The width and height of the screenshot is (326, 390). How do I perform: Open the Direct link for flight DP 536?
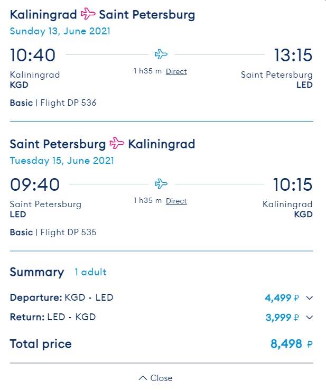pos(176,72)
